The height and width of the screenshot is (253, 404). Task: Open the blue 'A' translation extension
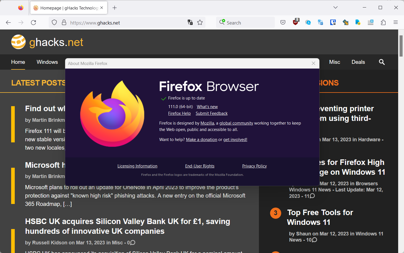click(308, 23)
